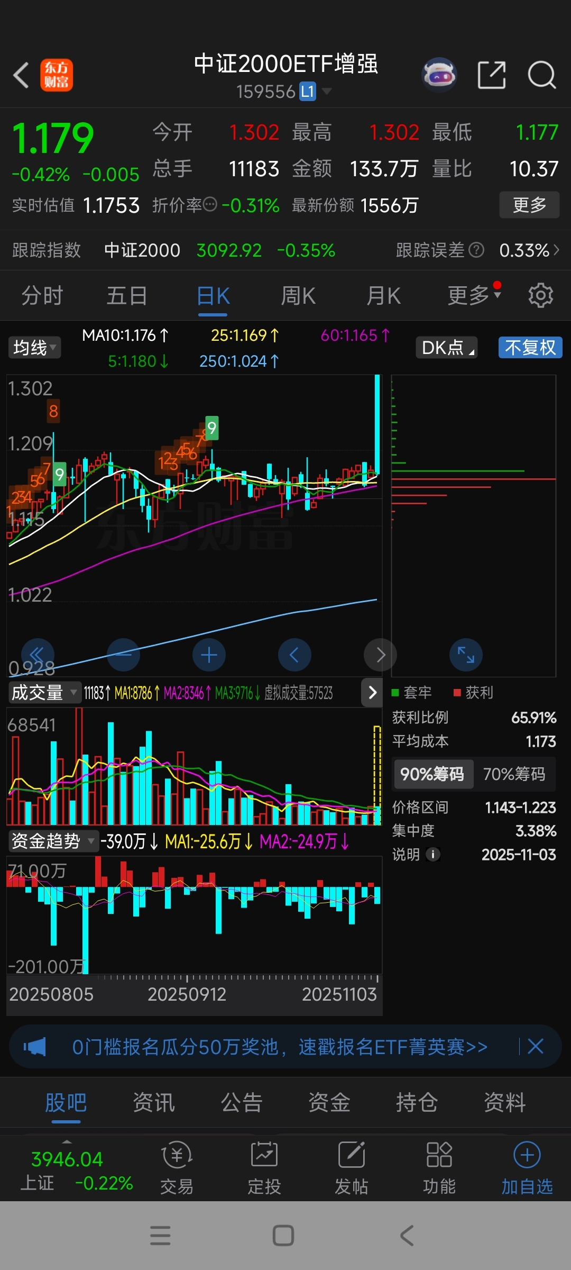
Task: Jump to earliest with double-left arrow
Action: tap(38, 655)
